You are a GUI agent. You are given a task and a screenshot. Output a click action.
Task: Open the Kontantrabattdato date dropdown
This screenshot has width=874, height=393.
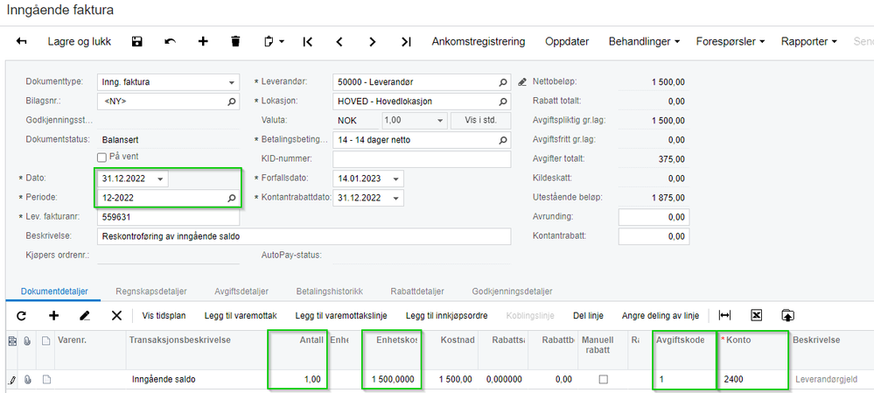click(395, 198)
